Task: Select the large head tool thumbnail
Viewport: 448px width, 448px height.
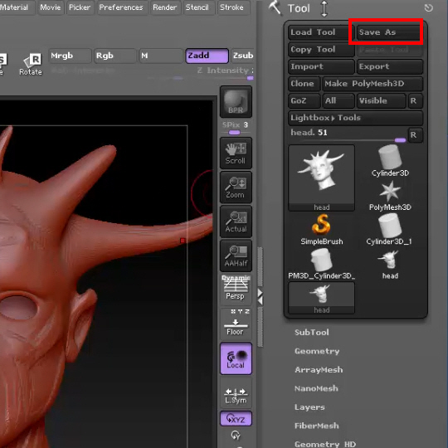Action: 321,178
